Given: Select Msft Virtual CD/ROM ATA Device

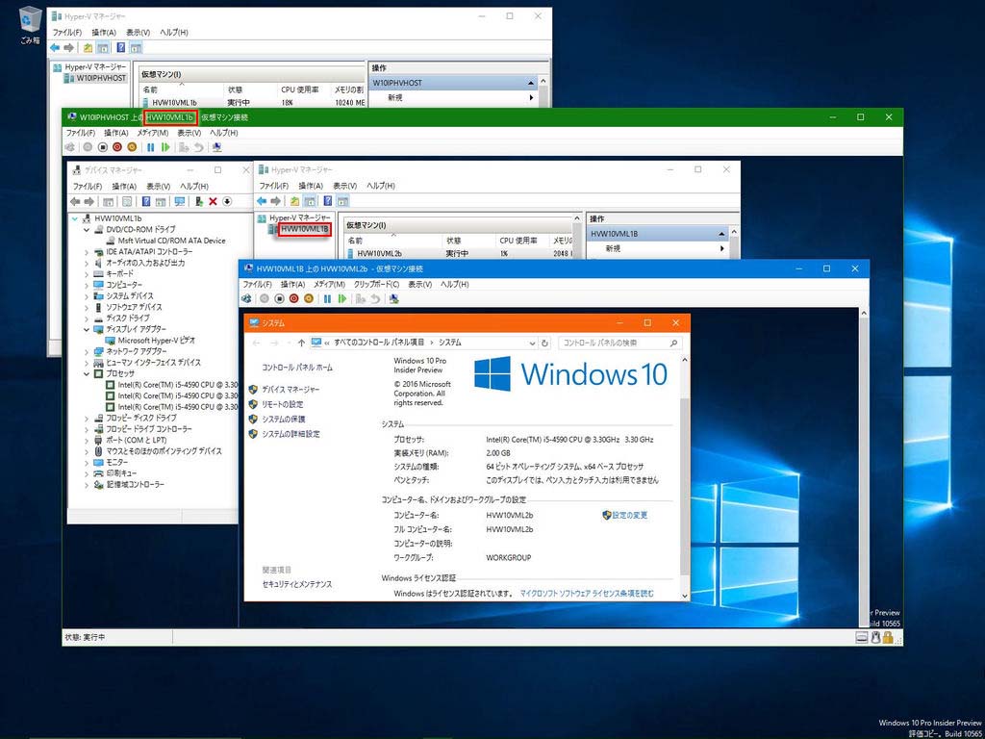Looking at the screenshot, I should (x=171, y=241).
